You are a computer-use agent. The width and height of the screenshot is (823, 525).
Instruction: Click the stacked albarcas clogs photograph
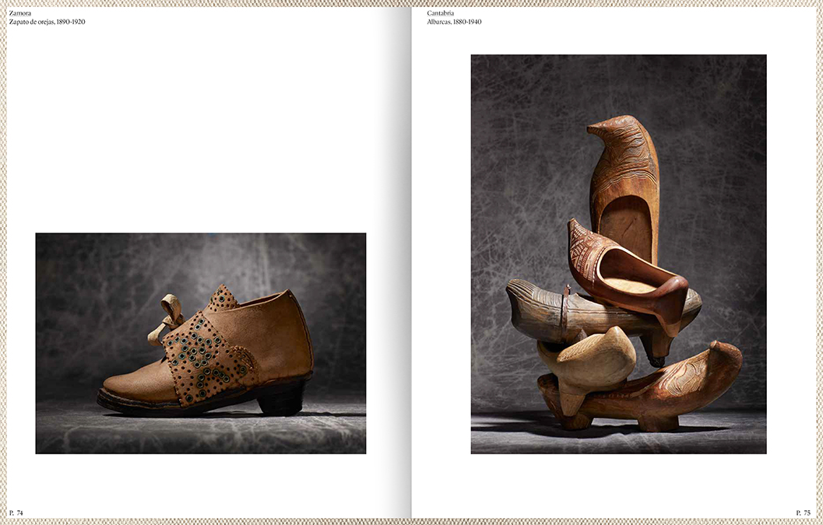(618, 254)
